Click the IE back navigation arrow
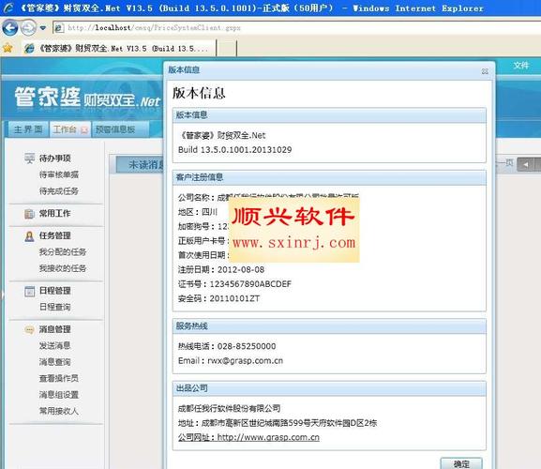This screenshot has width=541, height=469. coord(10,27)
